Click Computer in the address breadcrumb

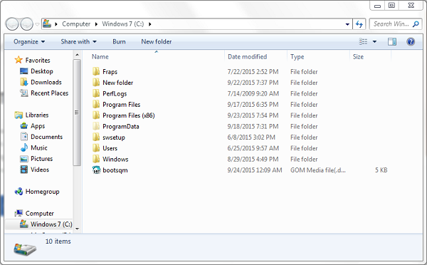pos(76,24)
